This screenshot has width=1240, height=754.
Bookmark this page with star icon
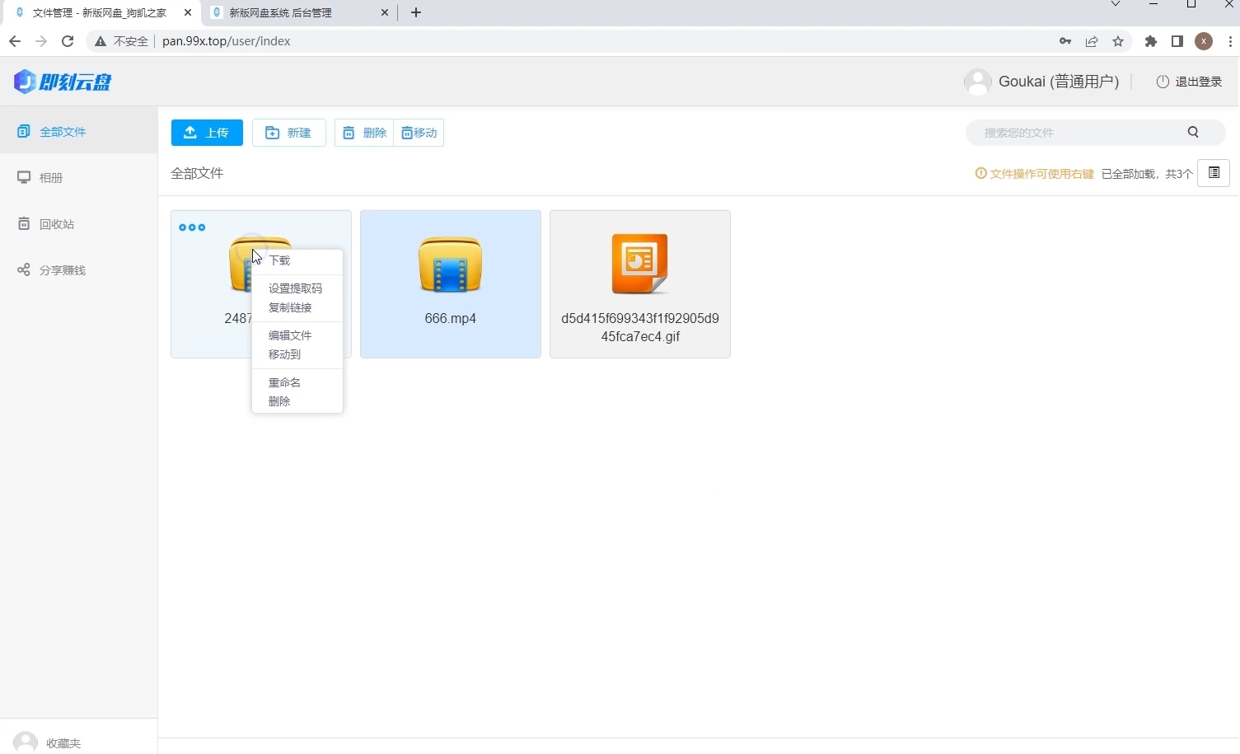pos(1118,41)
